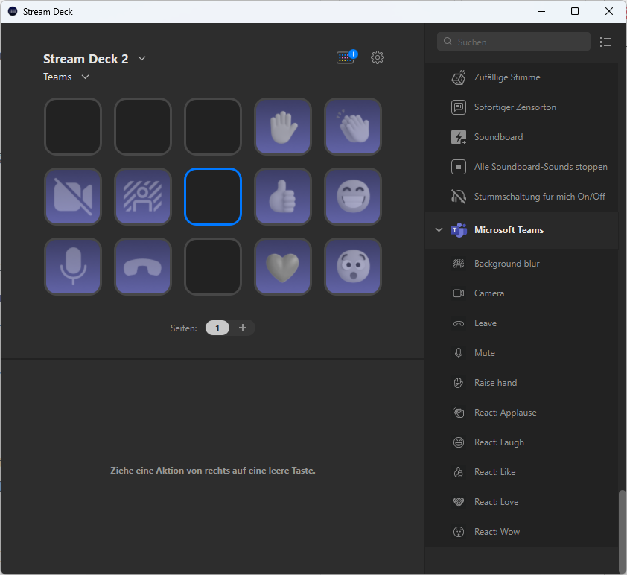This screenshot has height=575, width=627.
Task: Open the Teams profile dropdown
Action: pyautogui.click(x=84, y=77)
